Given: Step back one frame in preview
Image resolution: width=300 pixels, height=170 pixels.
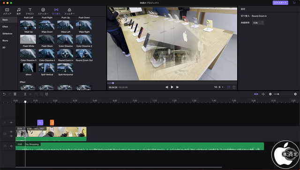Looking at the screenshot, I should [167, 87].
